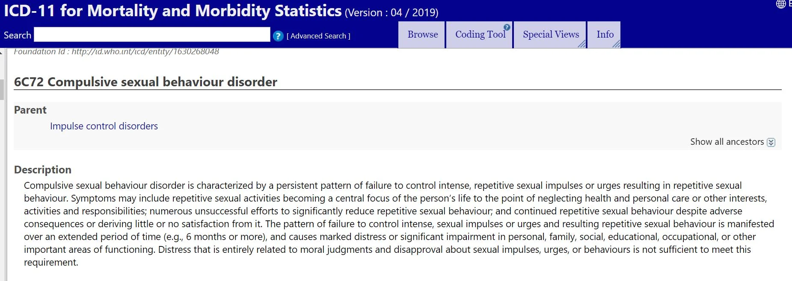Open the Info dropdown menu
792x281 pixels.
[605, 35]
